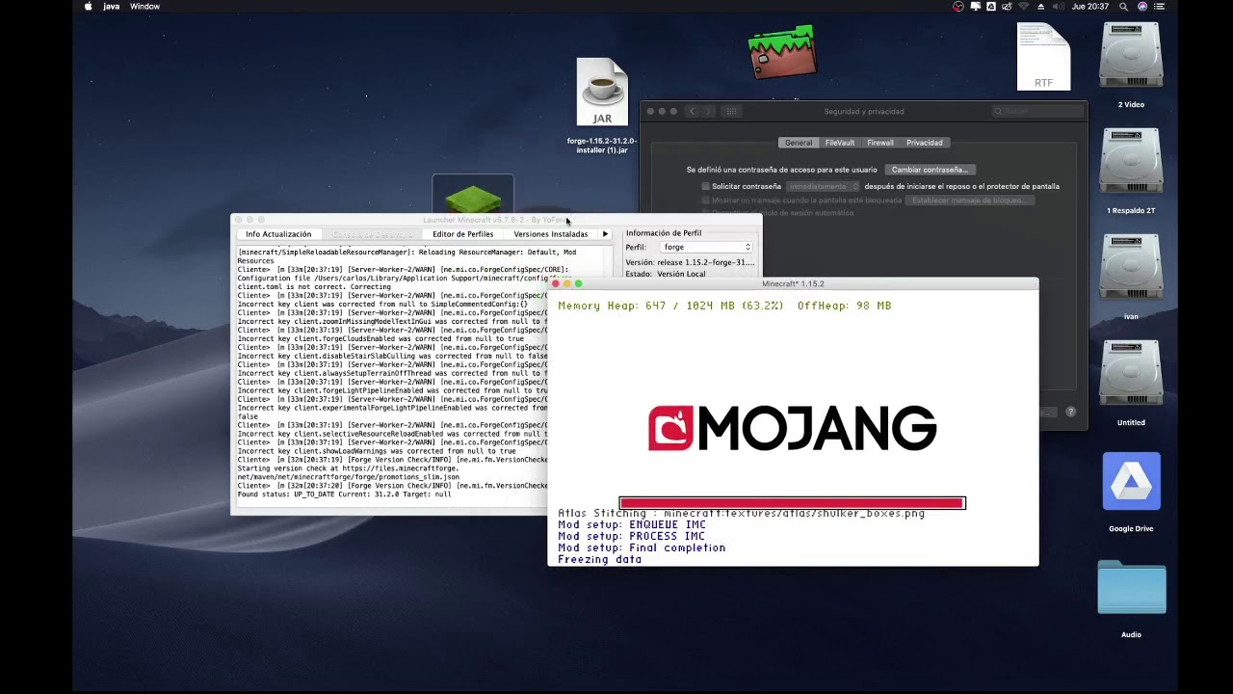Open Siri from the menu bar
Viewport: 1233px width, 694px height.
tap(1142, 6)
